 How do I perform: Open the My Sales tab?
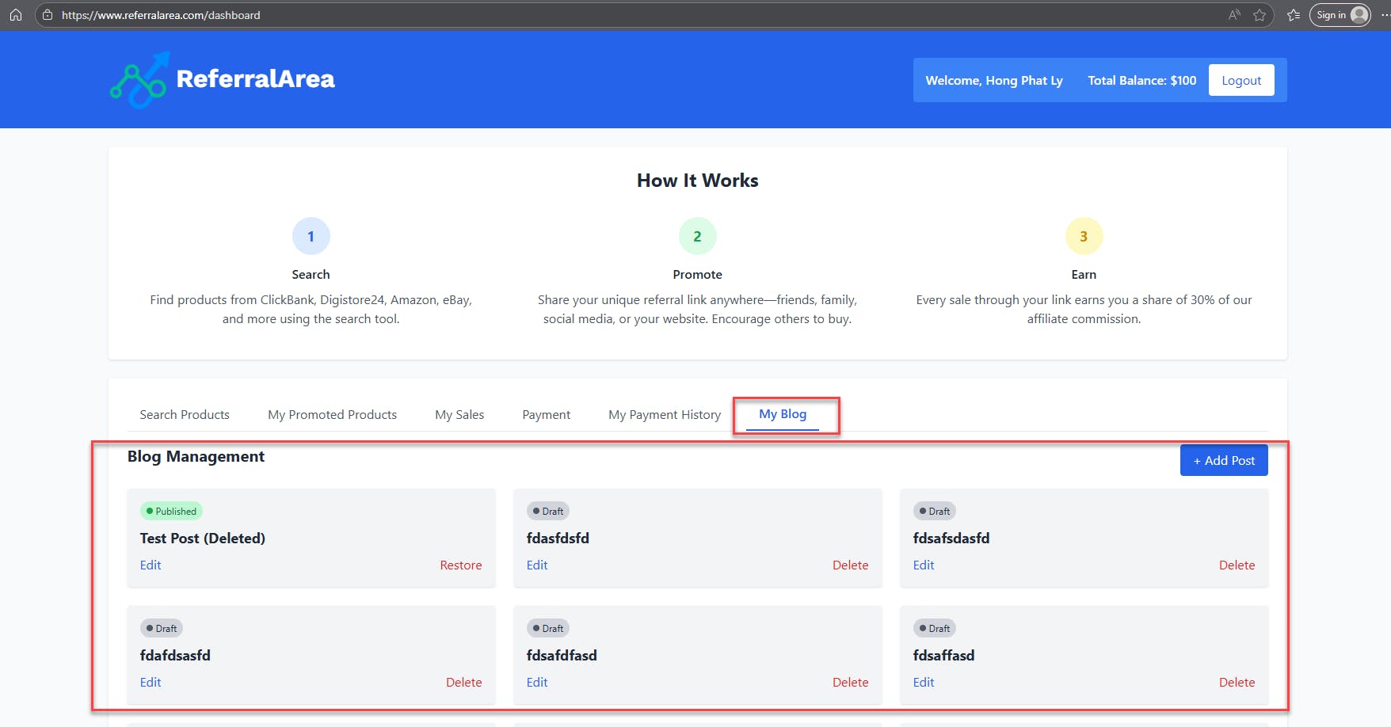point(459,414)
